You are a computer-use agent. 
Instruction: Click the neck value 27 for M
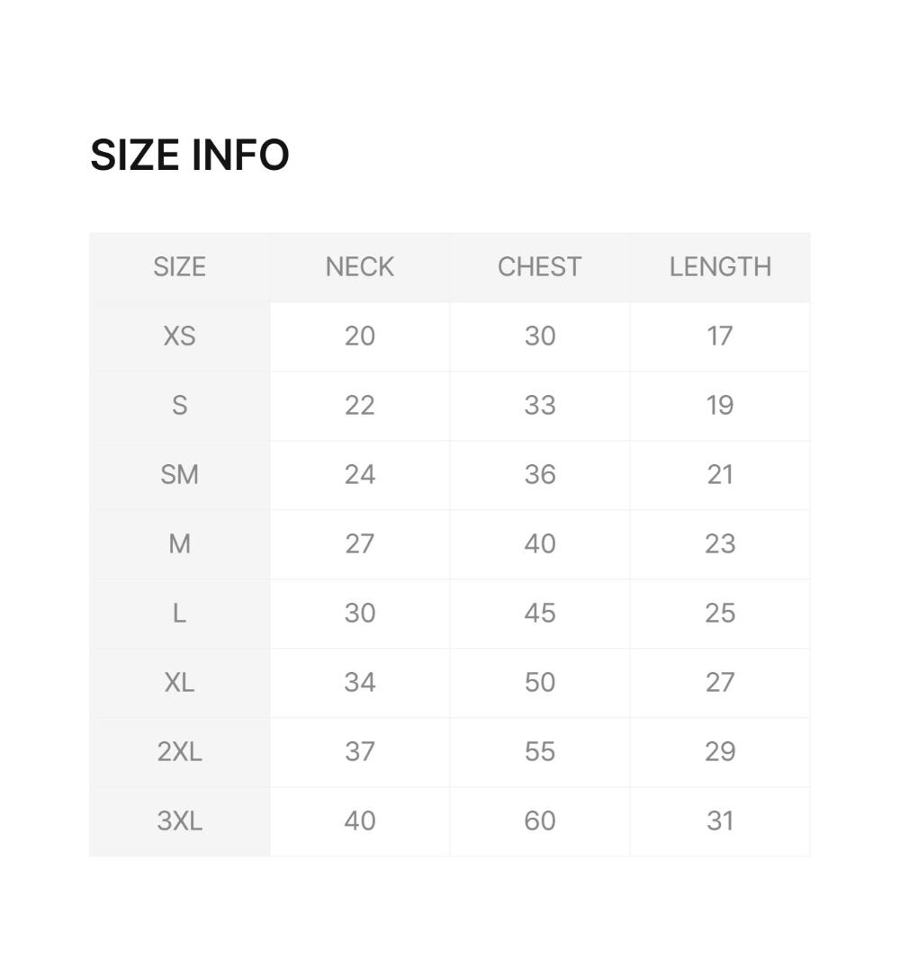(x=360, y=544)
